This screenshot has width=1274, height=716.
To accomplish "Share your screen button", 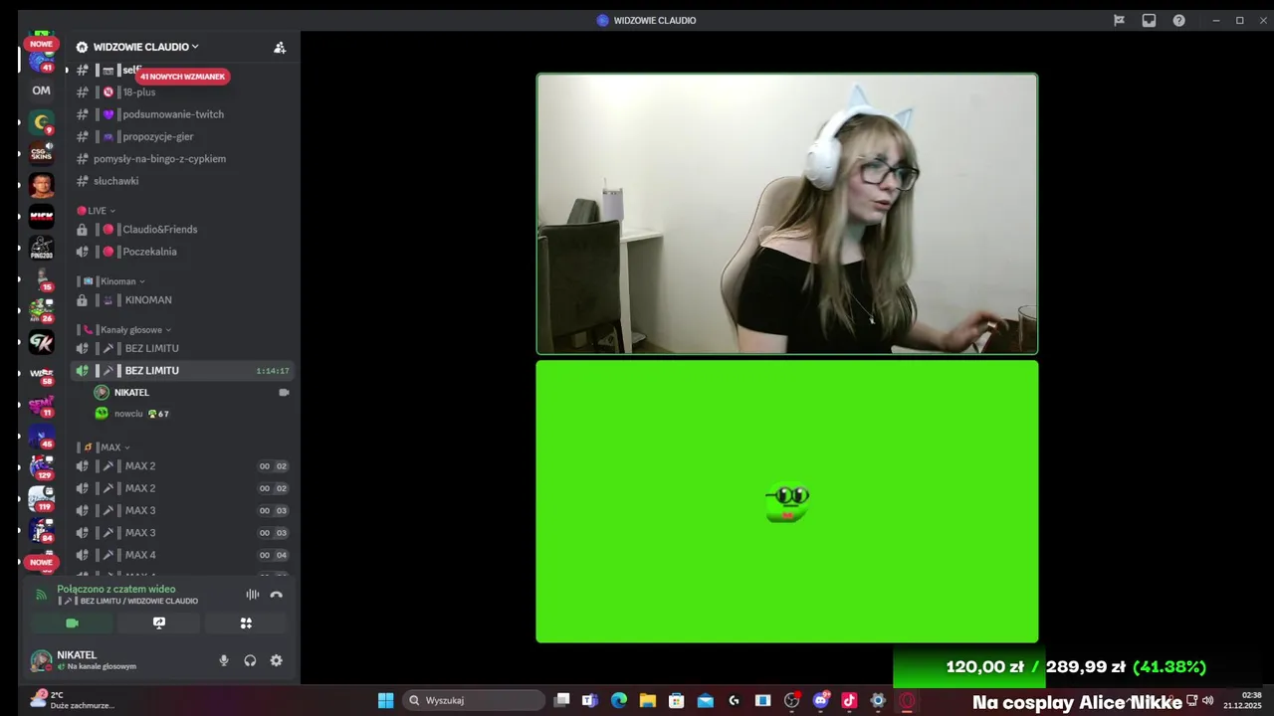I will (158, 624).
